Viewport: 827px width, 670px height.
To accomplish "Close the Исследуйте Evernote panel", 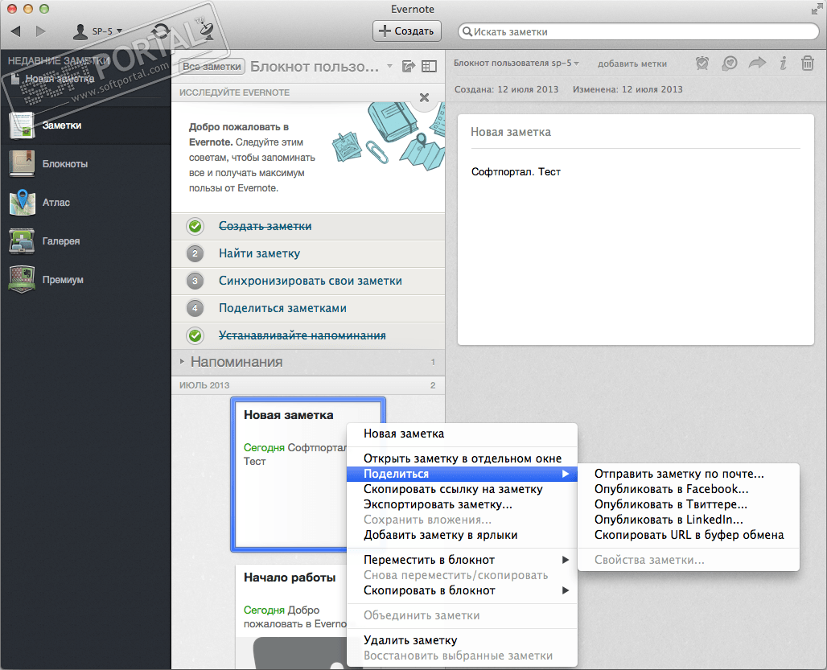I will [424, 97].
